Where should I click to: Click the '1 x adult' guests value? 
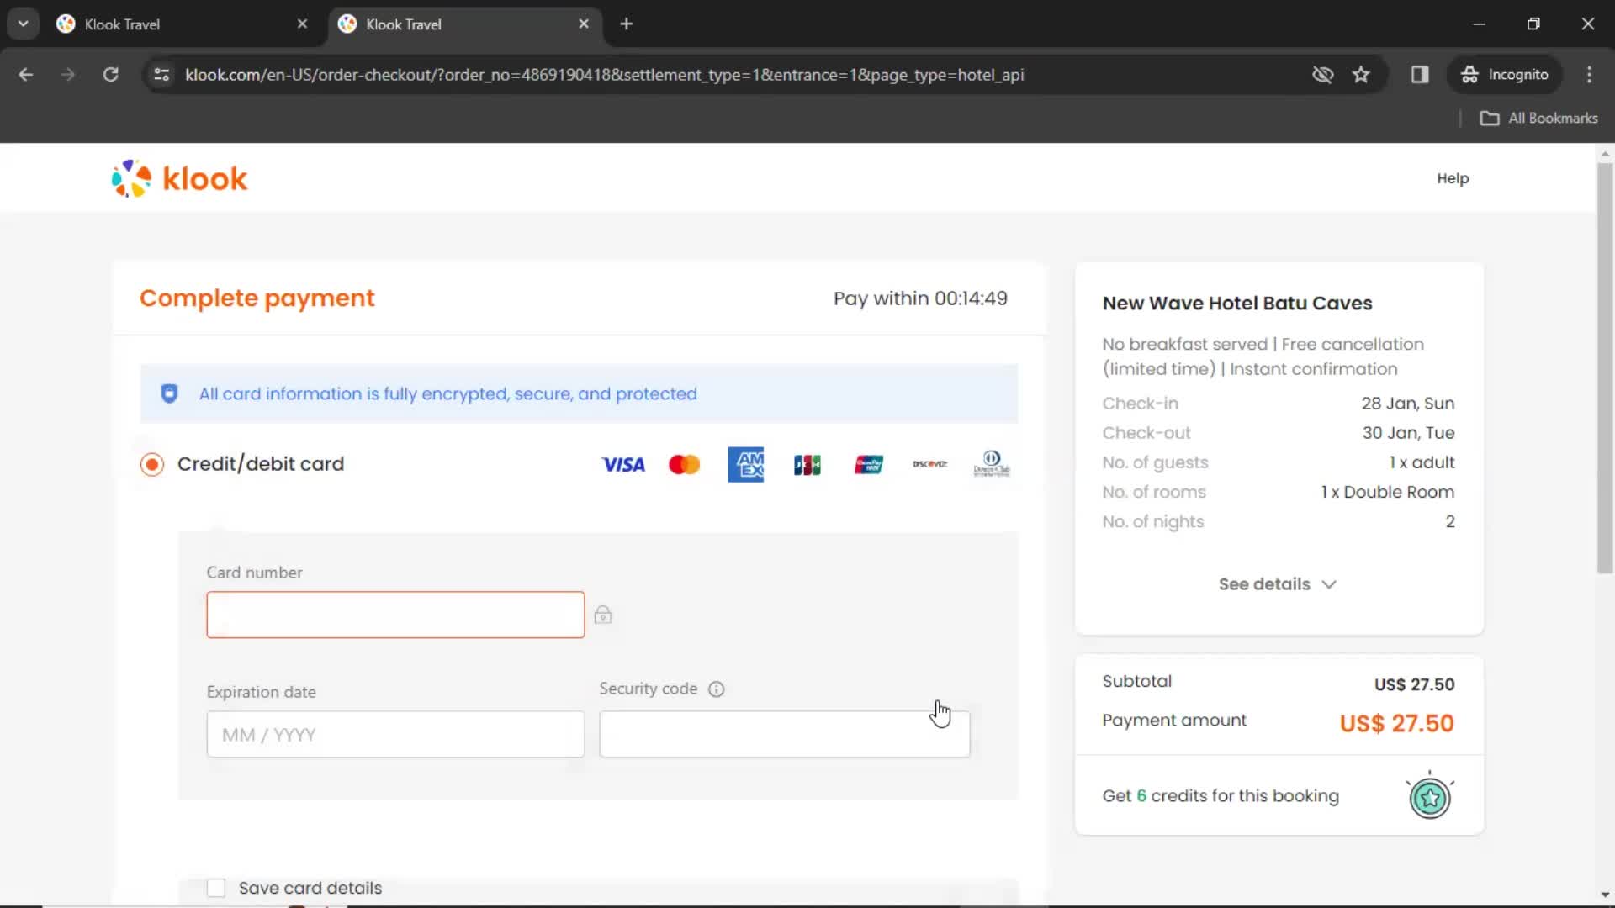point(1422,462)
